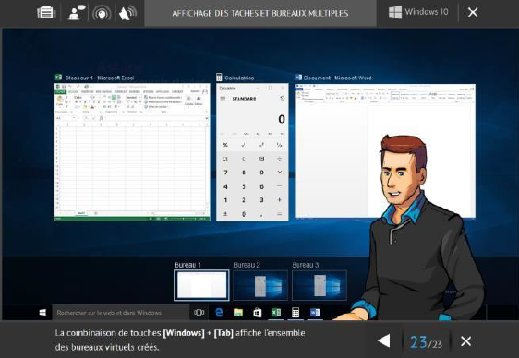
Task: Click the Excel title label Classeur 1
Action: tap(100, 78)
